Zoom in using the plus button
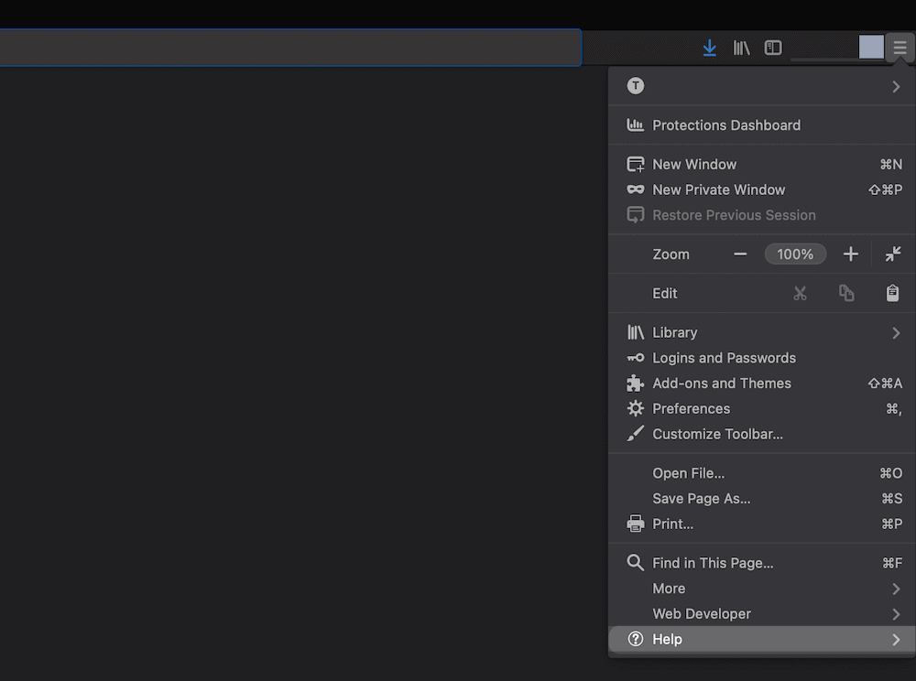916x681 pixels. [850, 254]
